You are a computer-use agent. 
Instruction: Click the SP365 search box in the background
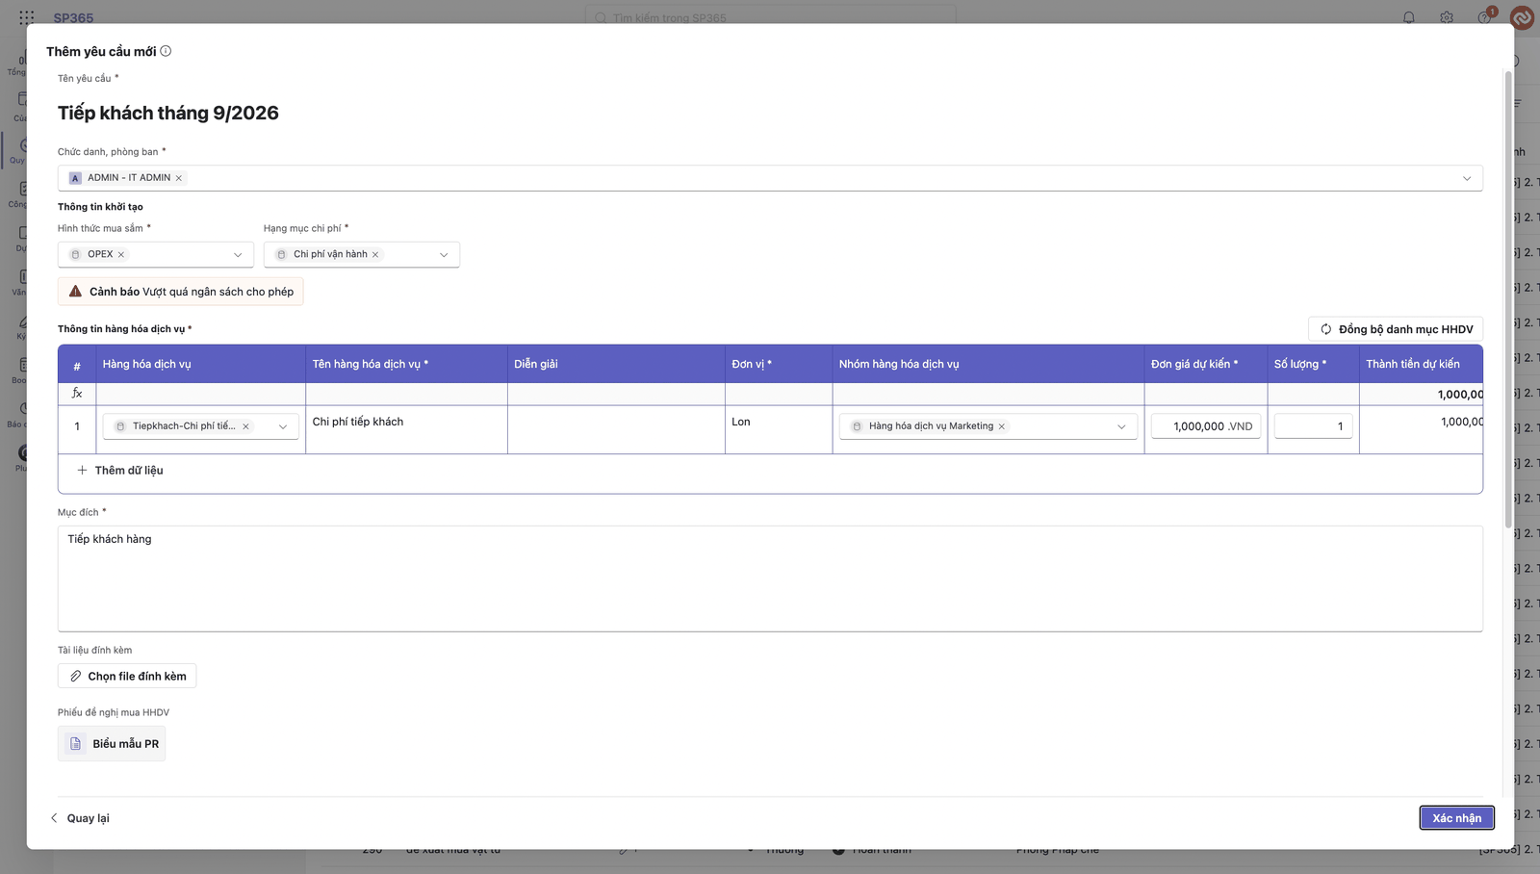coord(771,17)
